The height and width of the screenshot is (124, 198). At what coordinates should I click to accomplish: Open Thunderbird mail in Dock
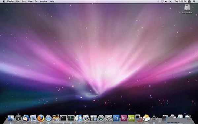26,118
